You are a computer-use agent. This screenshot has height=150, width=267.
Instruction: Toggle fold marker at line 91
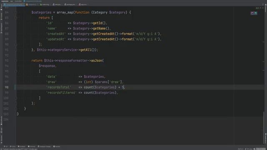15,50
